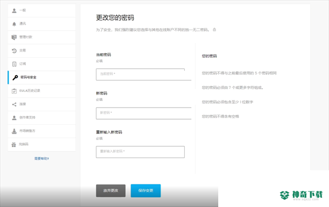
Task: Click the bell icon beside 通讯
Action: point(14,24)
